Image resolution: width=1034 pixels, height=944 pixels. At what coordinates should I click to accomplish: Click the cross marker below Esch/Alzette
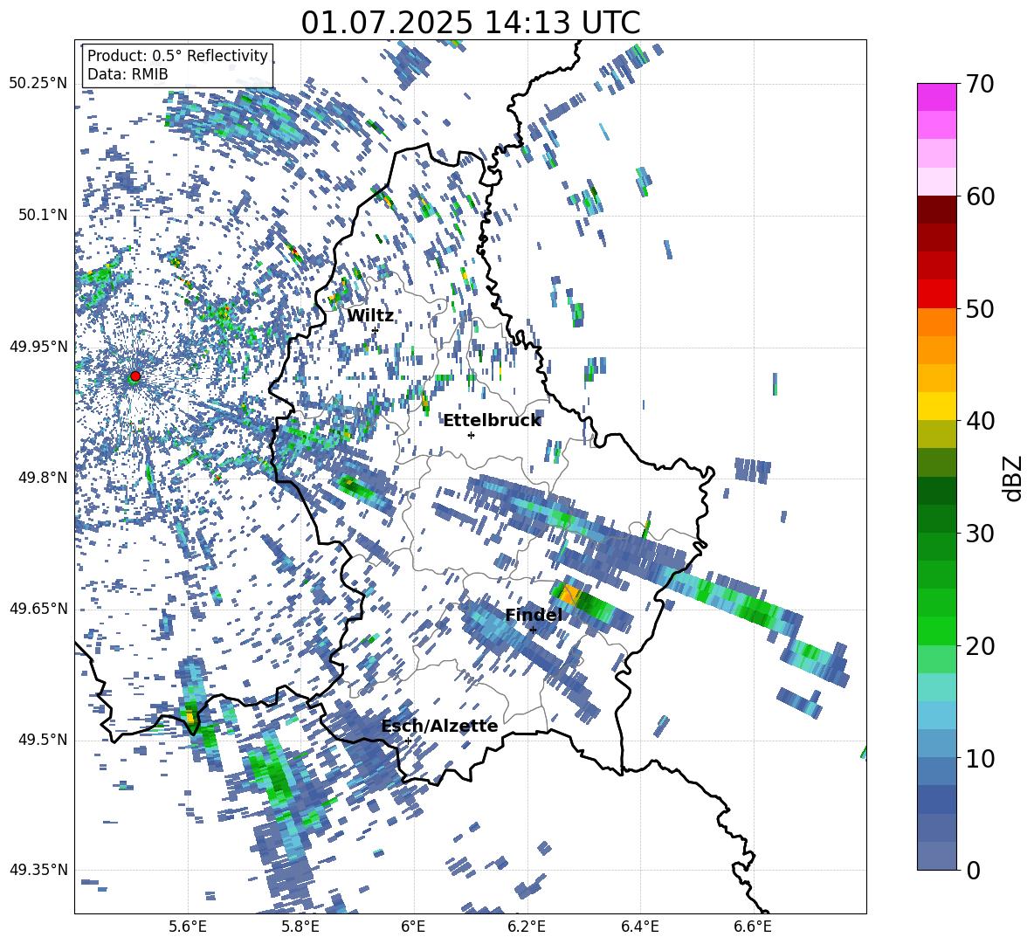click(x=408, y=741)
